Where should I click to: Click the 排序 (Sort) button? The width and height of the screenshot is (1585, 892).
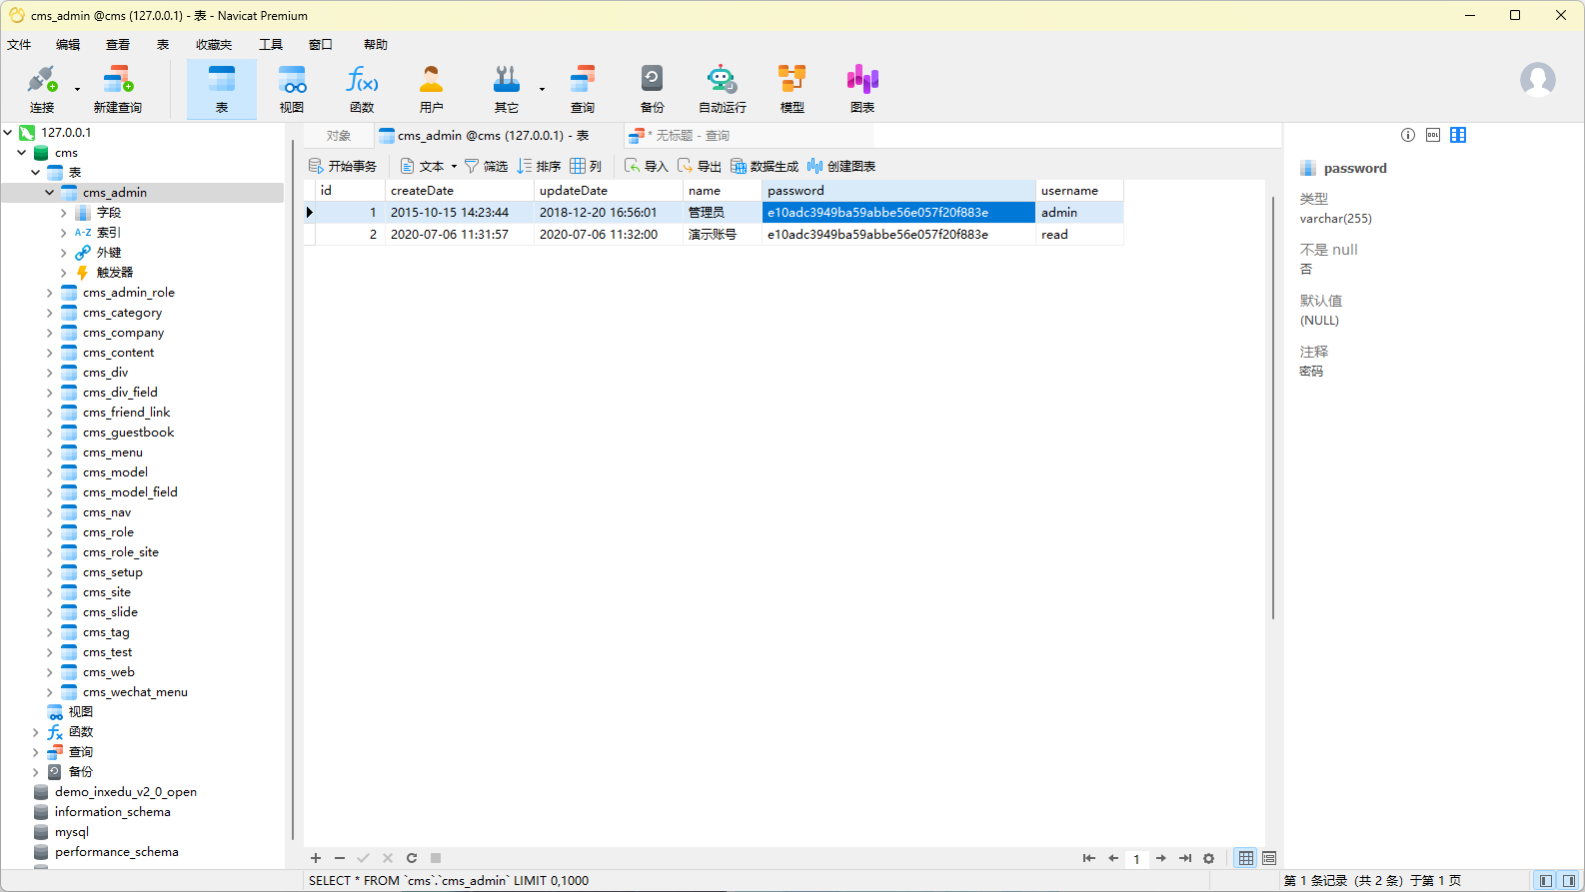click(540, 166)
